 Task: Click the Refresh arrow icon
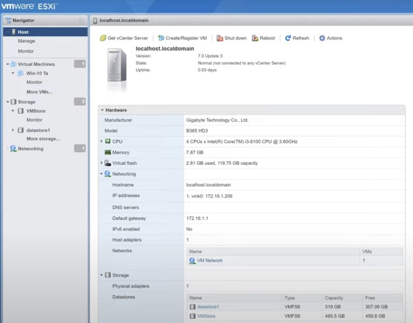[x=288, y=38]
